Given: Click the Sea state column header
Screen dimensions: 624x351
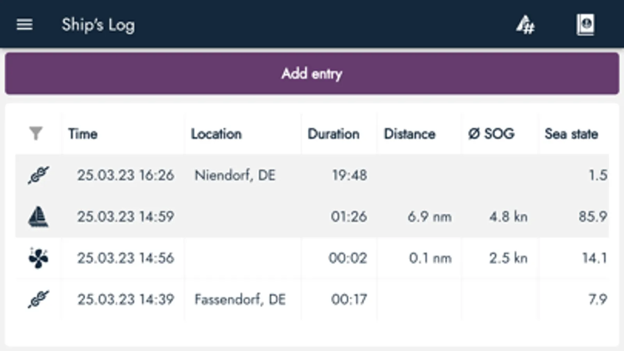Looking at the screenshot, I should pos(571,134).
